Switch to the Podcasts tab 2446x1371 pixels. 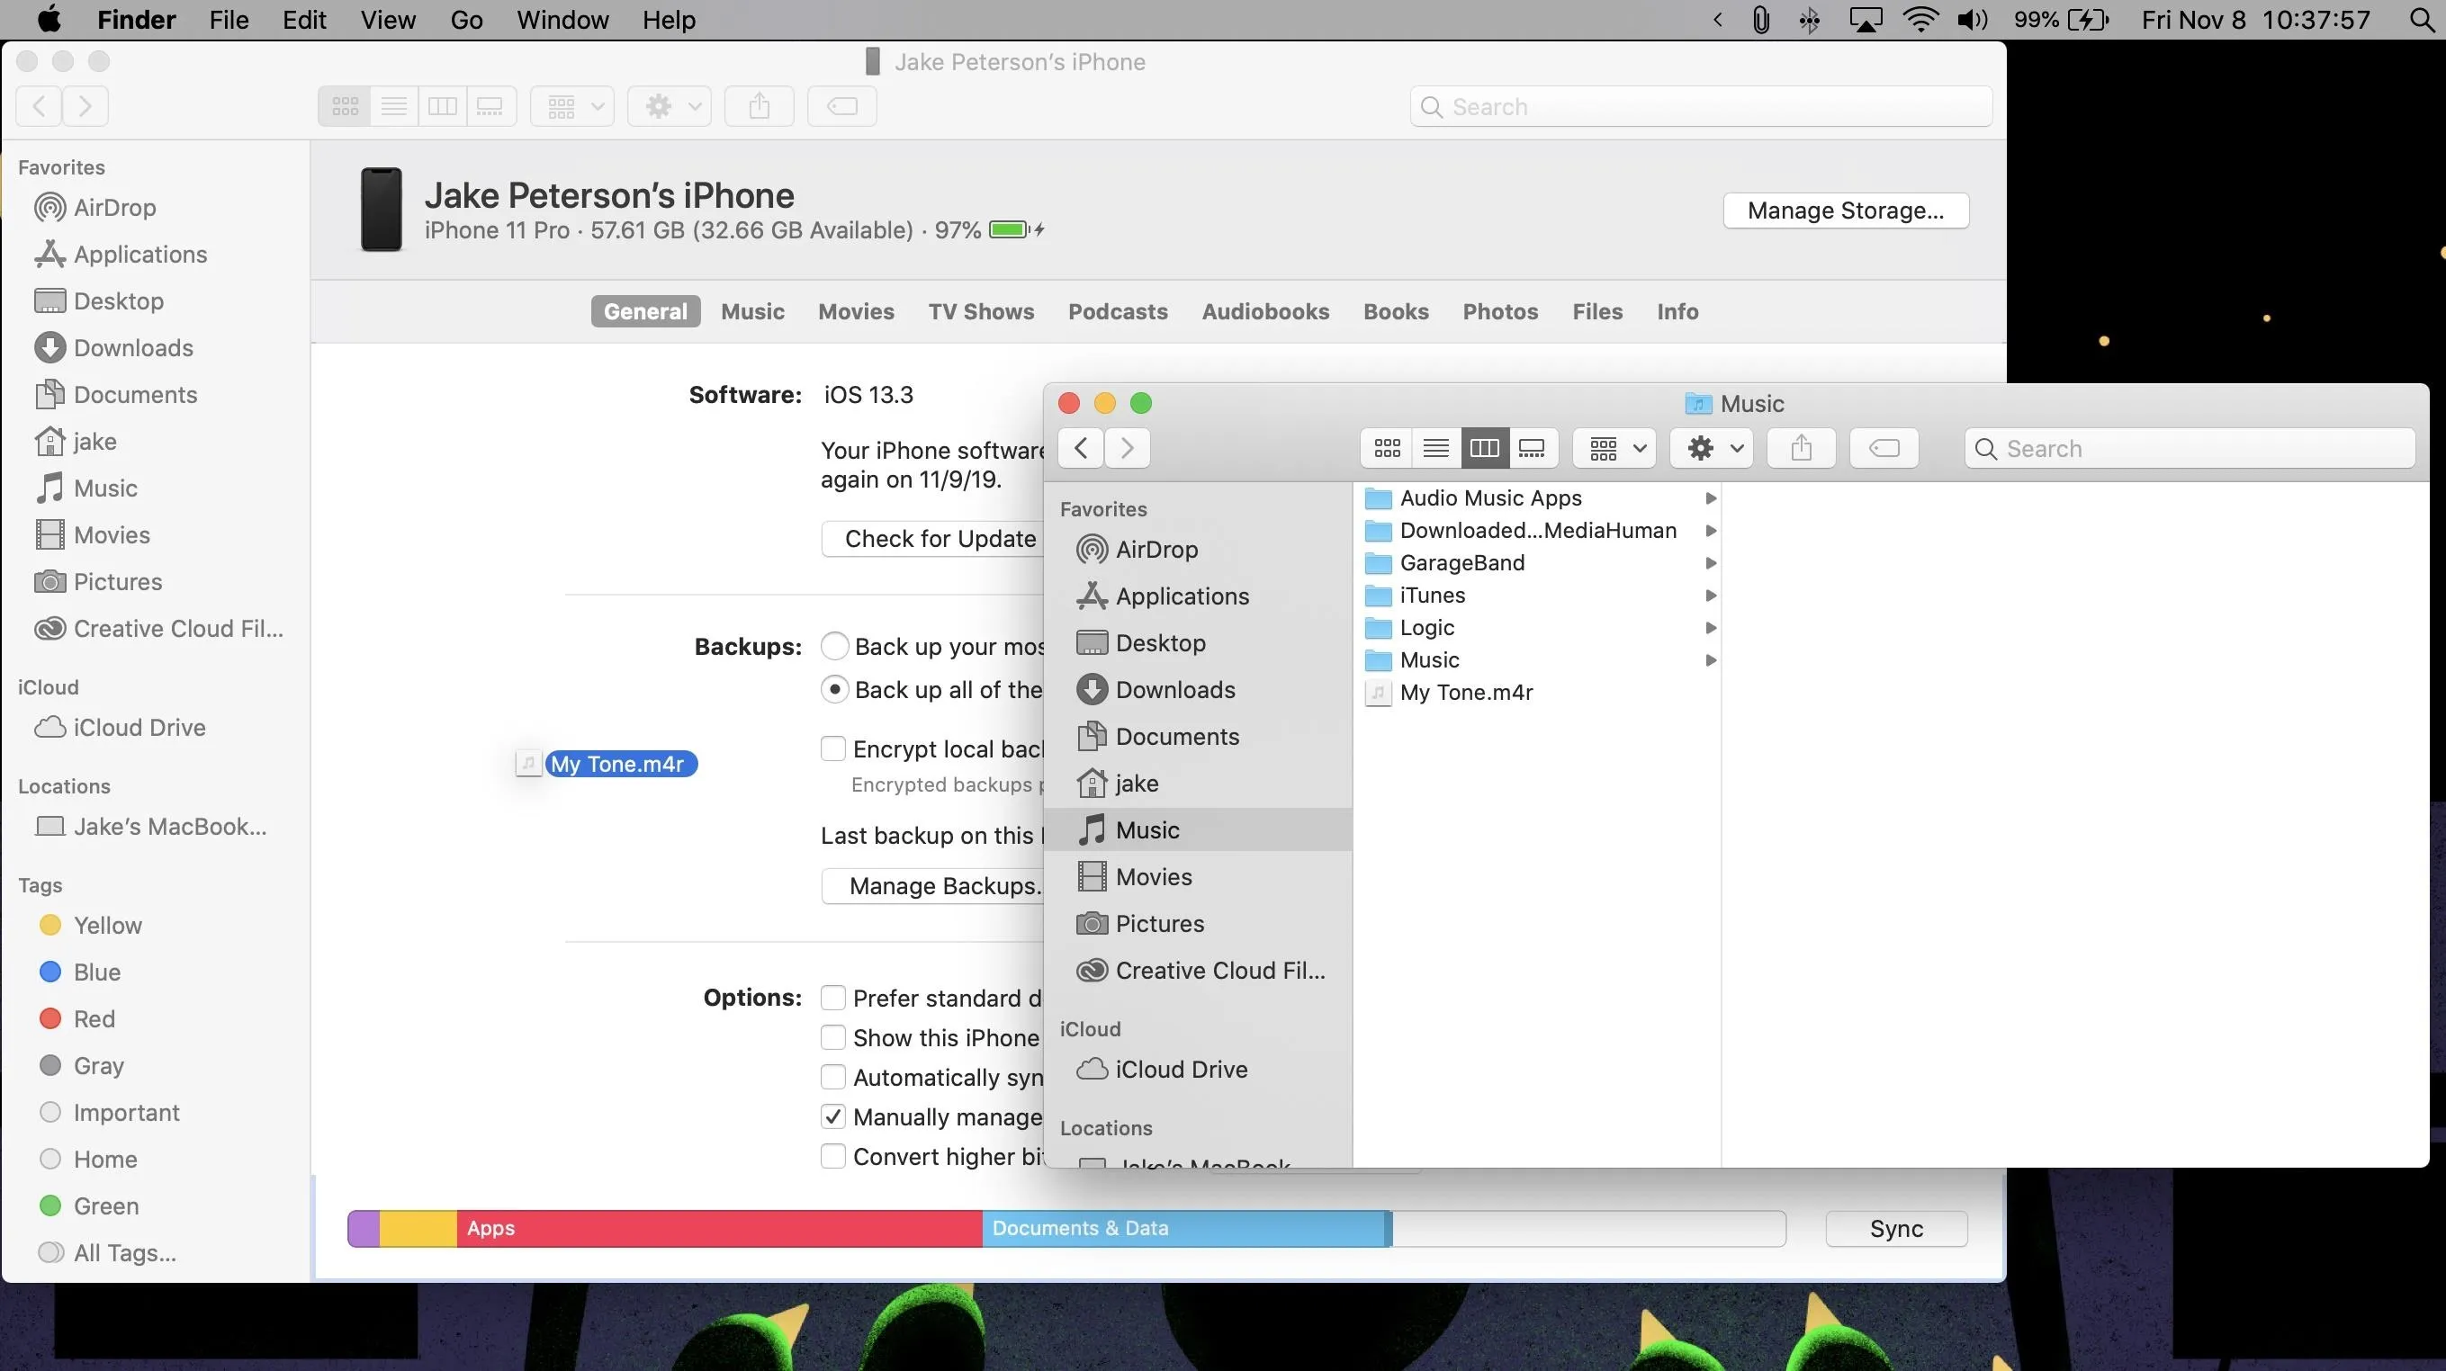[x=1118, y=311]
